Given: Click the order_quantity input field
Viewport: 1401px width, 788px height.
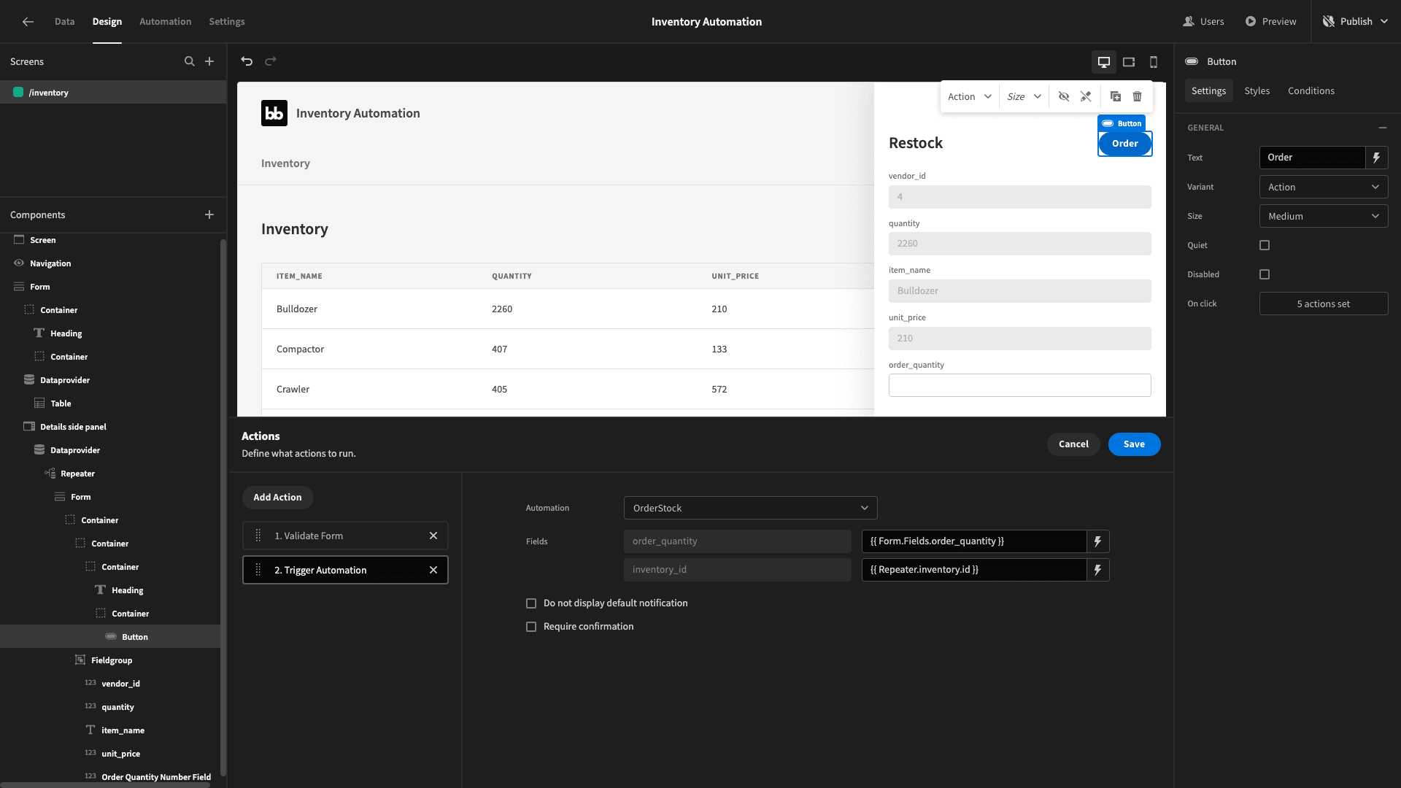Looking at the screenshot, I should [1019, 385].
